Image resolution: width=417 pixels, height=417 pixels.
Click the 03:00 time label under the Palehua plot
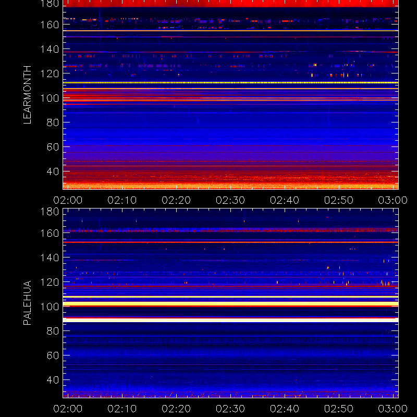pos(393,409)
